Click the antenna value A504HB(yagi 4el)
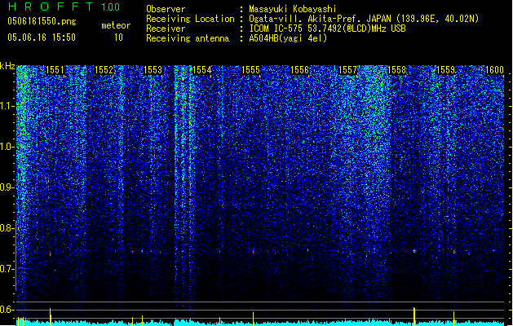The width and height of the screenshot is (513, 326). point(288,38)
